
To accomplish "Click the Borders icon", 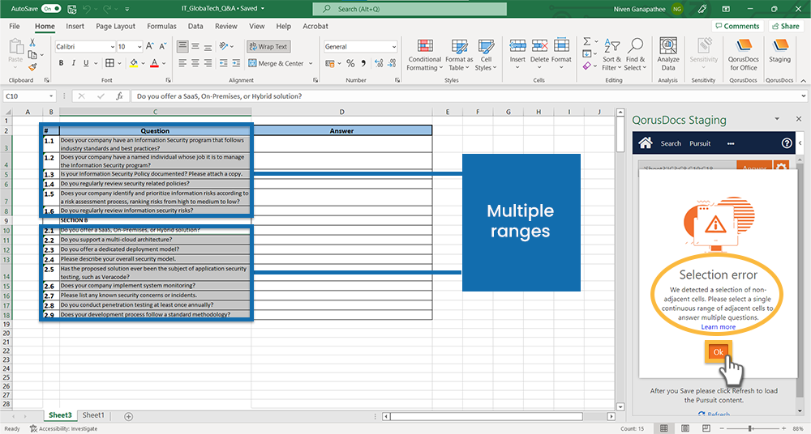I will (x=109, y=63).
